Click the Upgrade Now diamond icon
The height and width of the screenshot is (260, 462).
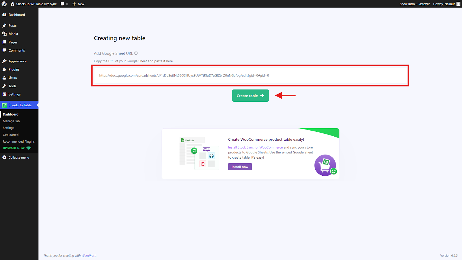click(29, 148)
